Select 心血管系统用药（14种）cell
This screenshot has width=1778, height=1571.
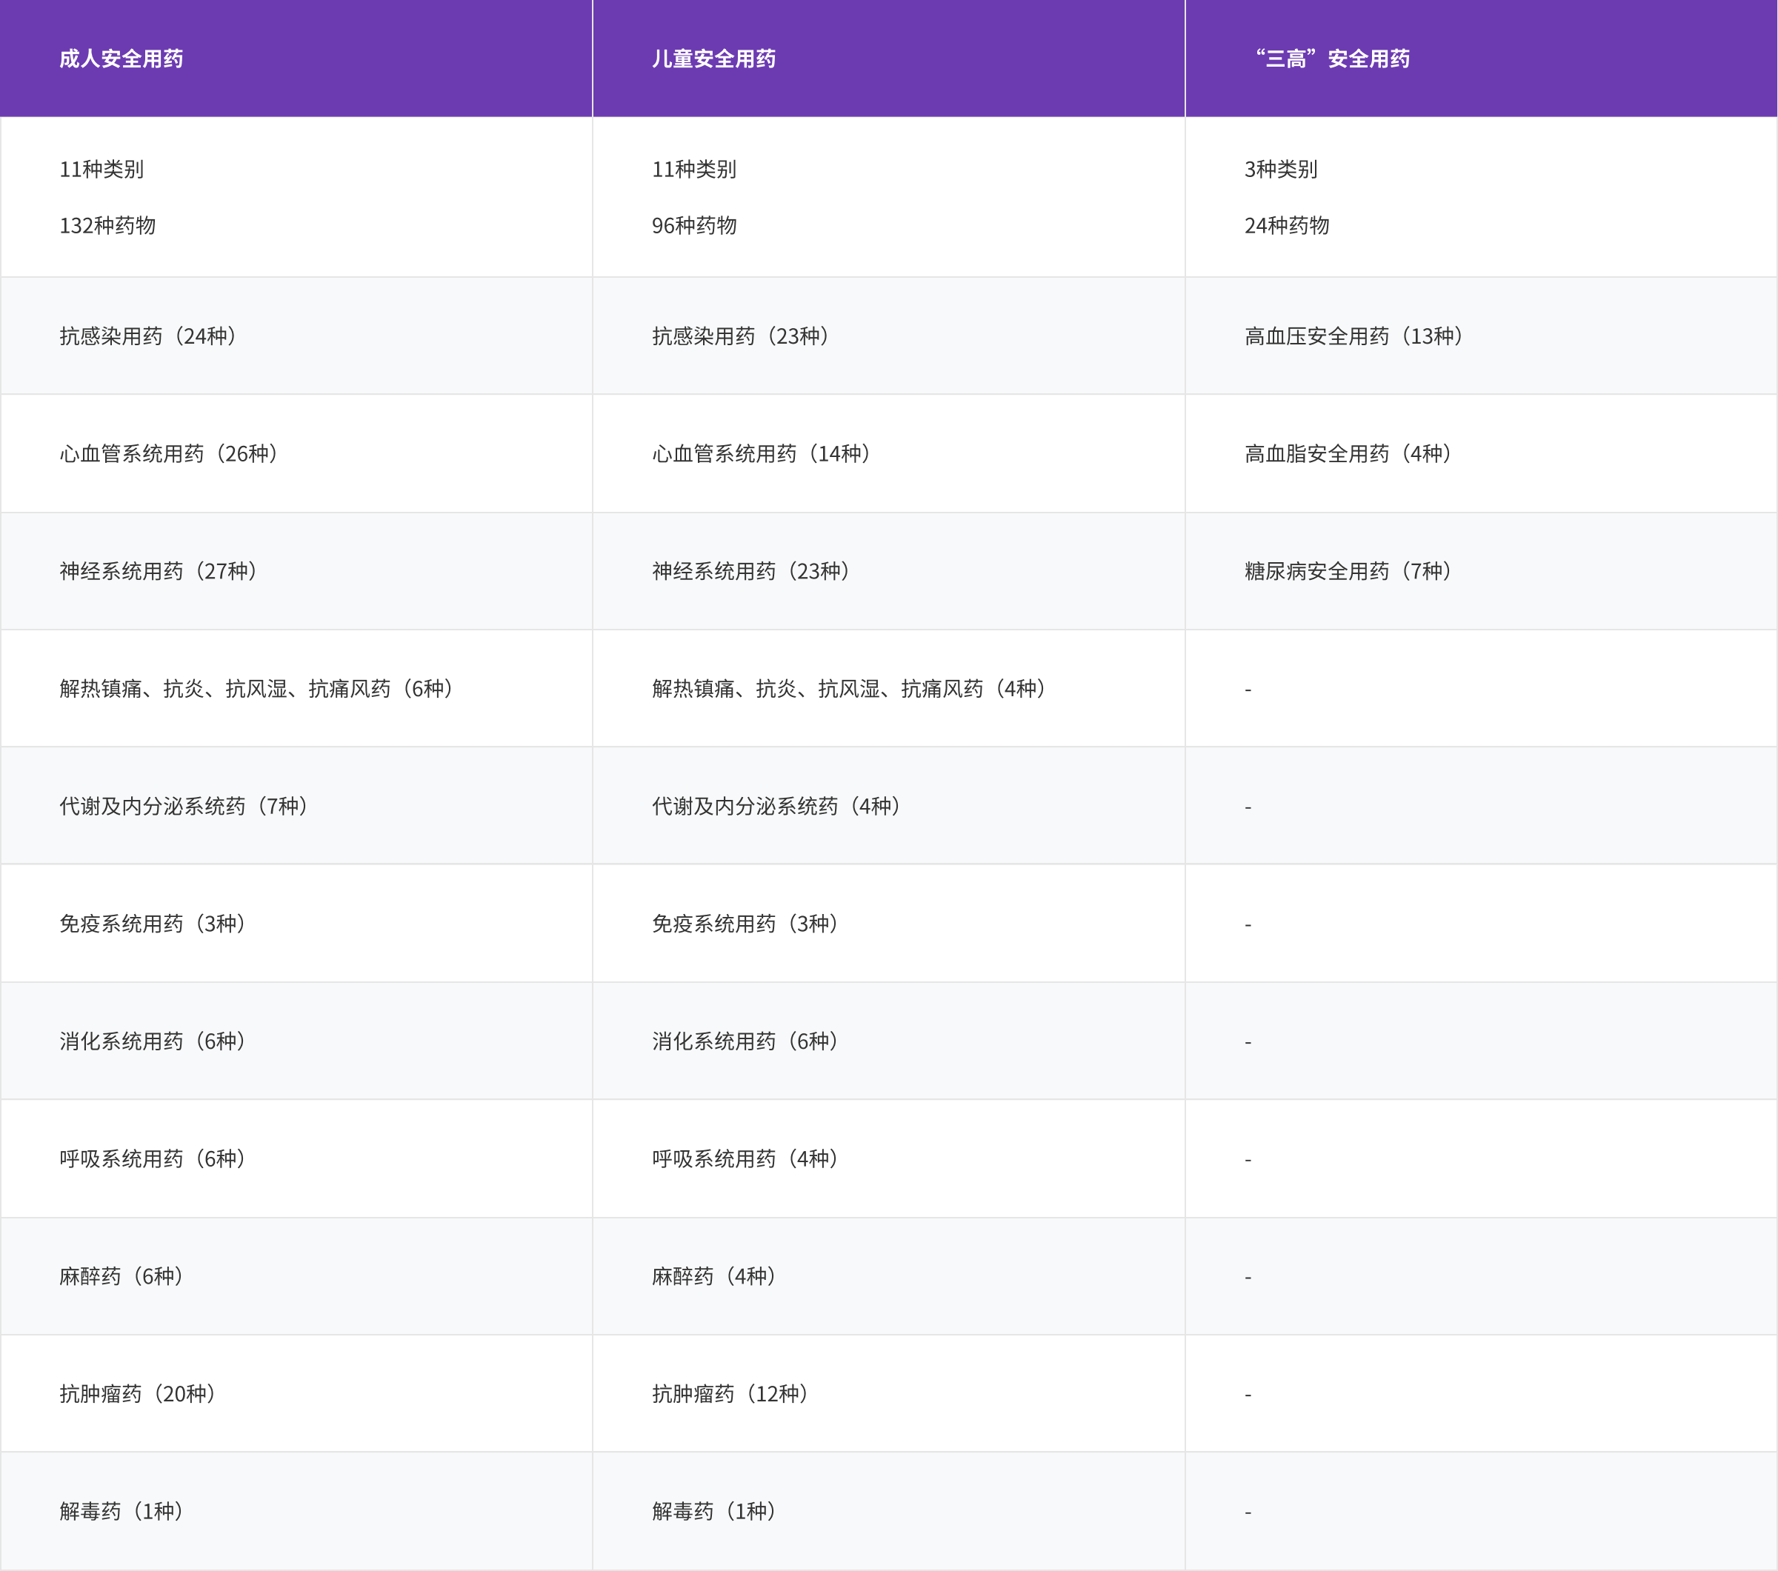pos(761,453)
